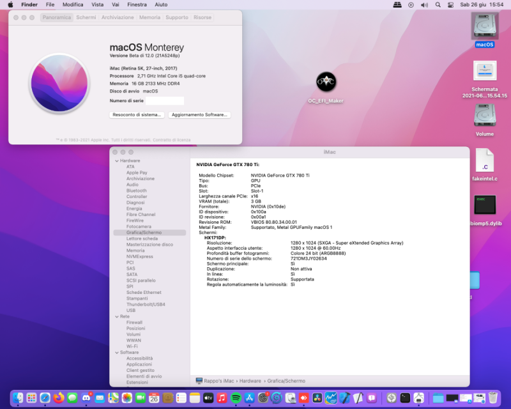This screenshot has width=511, height=409.
Task: Launch Firefox from the dock
Action: point(59,398)
